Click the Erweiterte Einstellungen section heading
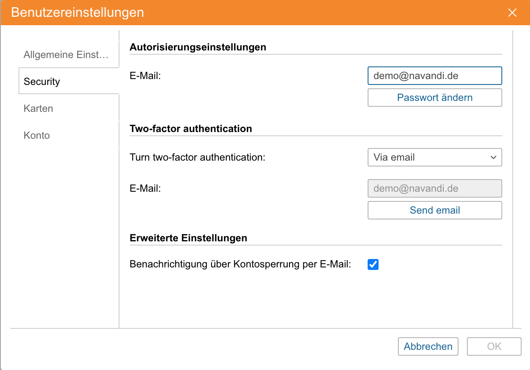530x370 pixels. 188,238
